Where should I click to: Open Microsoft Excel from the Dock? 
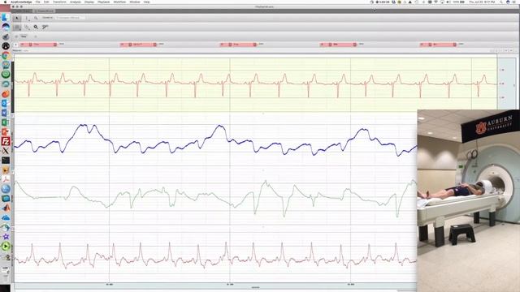point(6,122)
